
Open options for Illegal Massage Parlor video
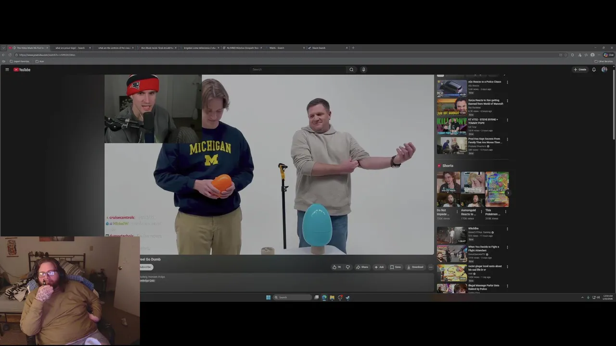click(507, 286)
